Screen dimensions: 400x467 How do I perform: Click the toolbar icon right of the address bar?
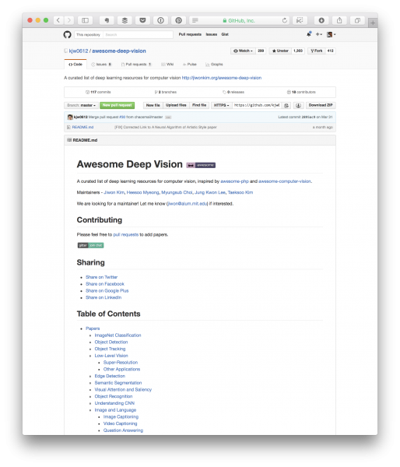tap(300, 20)
